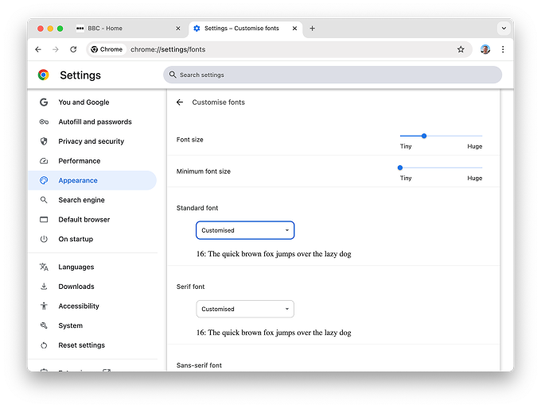This screenshot has height=408, width=541.
Task: Go to Languages settings
Action: pyautogui.click(x=92, y=267)
